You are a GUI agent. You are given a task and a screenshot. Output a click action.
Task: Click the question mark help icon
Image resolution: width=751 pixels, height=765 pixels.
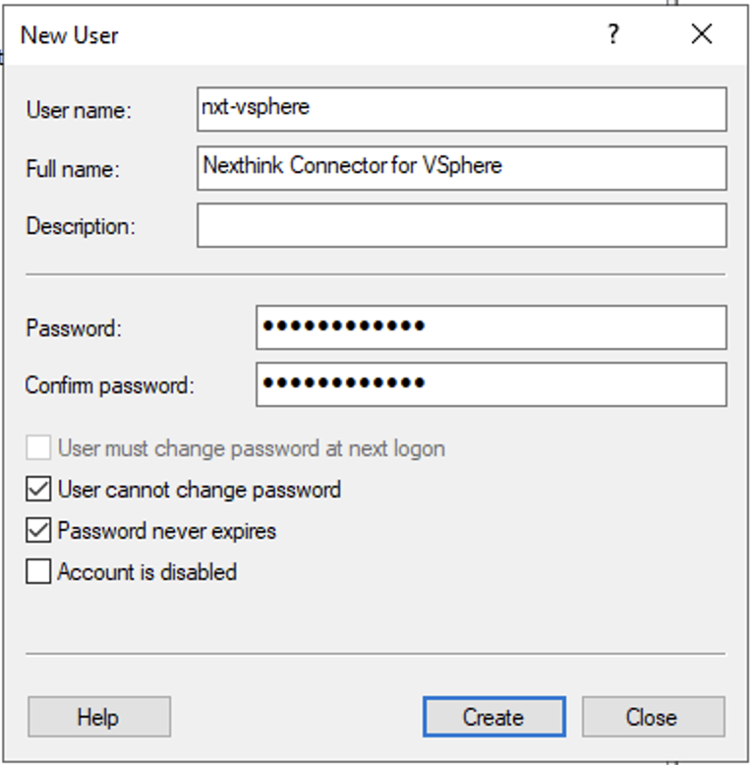tap(613, 34)
